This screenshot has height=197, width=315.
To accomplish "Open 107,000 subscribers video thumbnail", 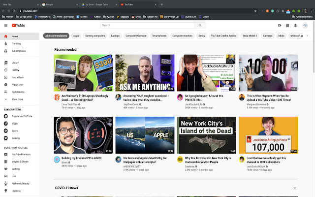I will 268,135.
